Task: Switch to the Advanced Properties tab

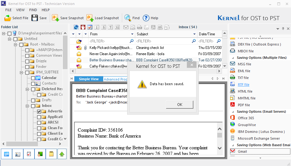Action: coord(115,79)
